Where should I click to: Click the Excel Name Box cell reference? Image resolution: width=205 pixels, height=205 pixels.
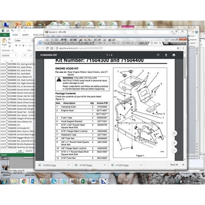pyautogui.click(x=7, y=55)
